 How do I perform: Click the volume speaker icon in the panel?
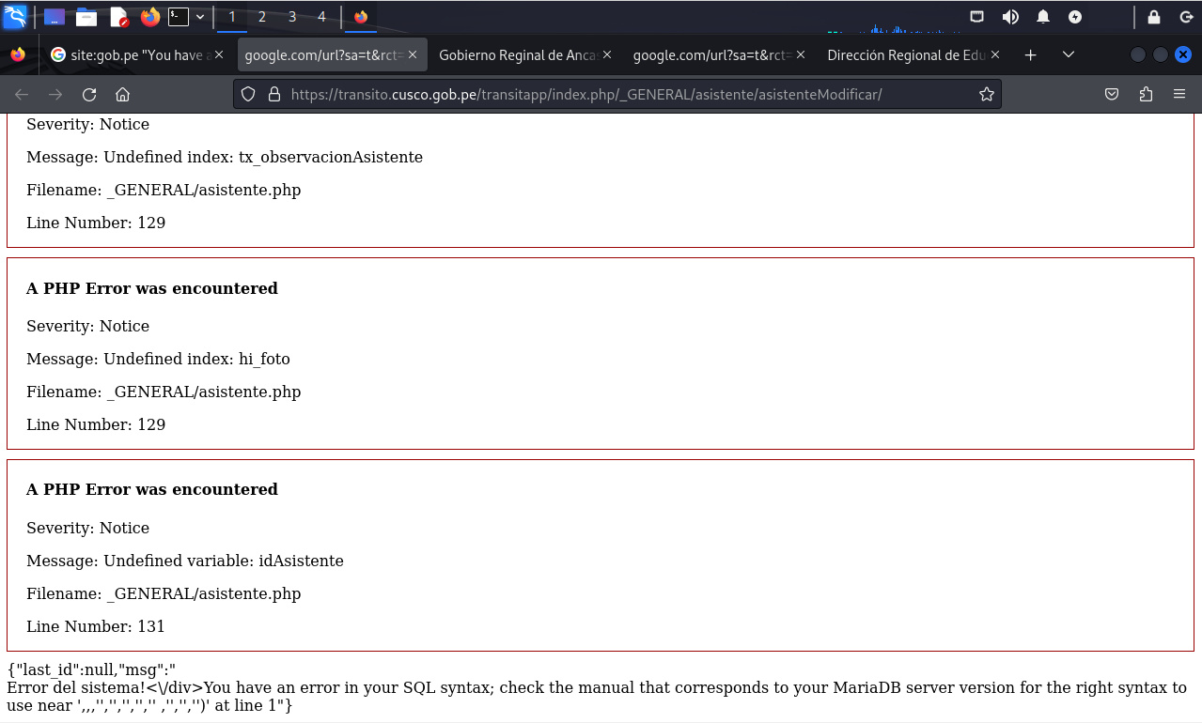click(1010, 17)
